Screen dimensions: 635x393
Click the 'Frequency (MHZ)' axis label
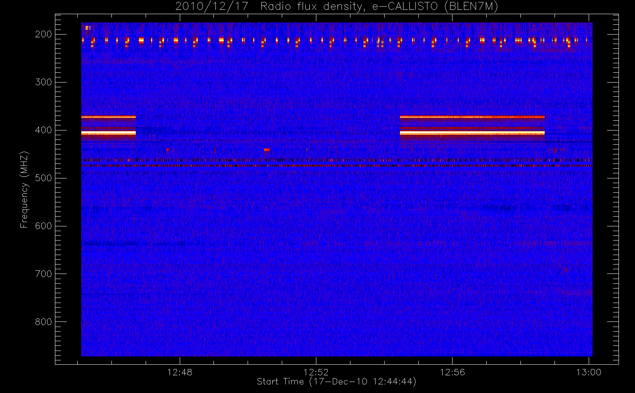pyautogui.click(x=24, y=189)
